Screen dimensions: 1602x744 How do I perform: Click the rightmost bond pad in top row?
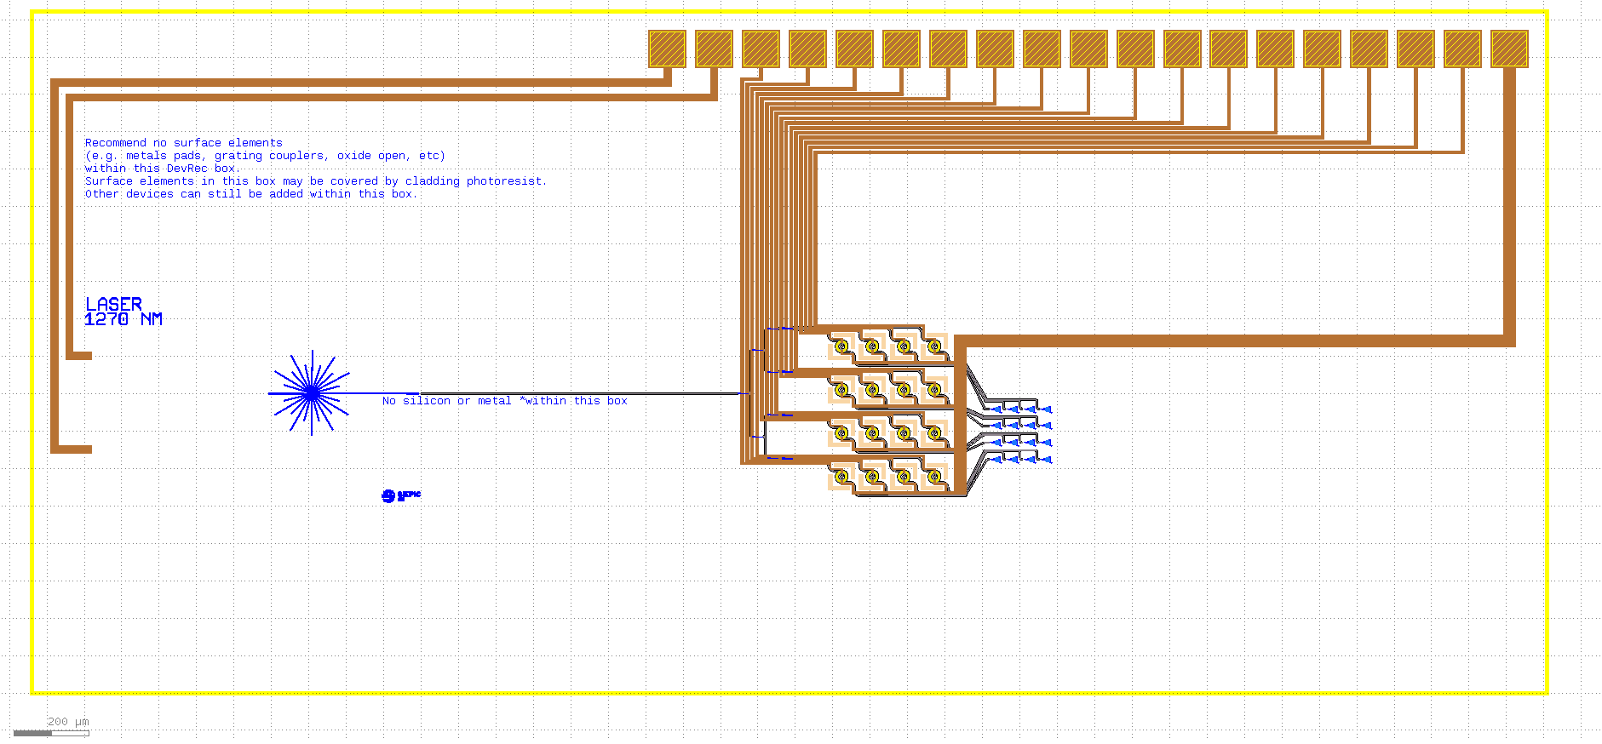1509,49
